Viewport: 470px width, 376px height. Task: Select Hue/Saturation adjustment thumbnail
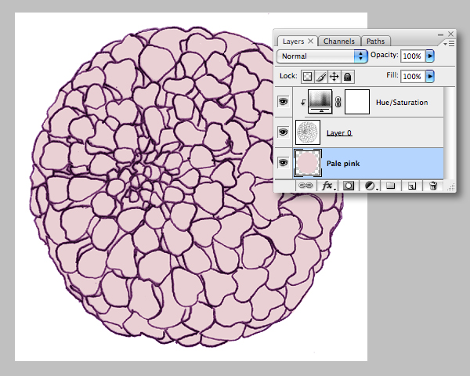(320, 102)
